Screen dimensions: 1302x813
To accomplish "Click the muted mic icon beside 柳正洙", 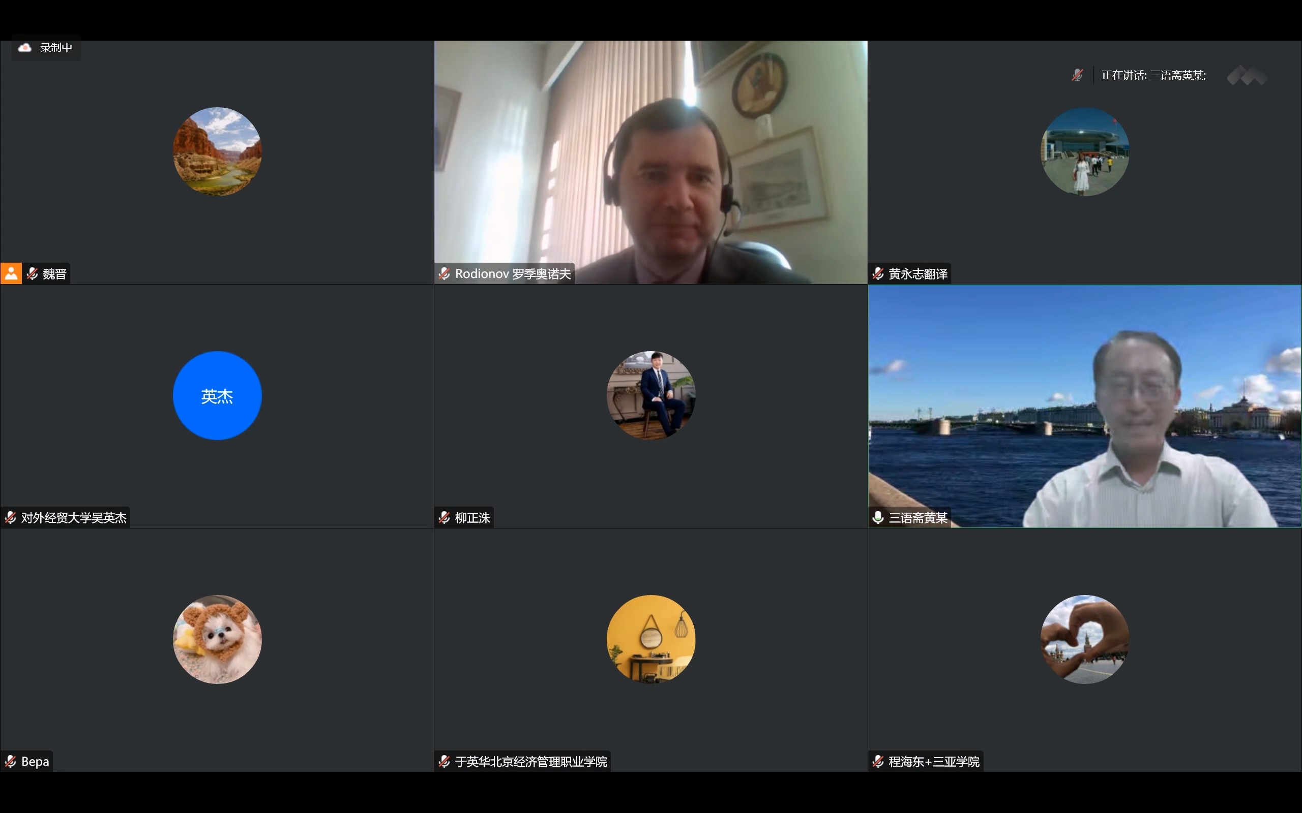I will [445, 517].
